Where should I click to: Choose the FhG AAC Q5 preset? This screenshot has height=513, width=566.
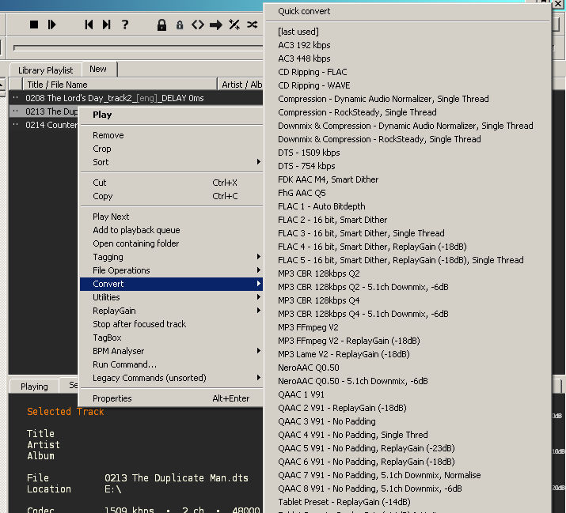407,193
